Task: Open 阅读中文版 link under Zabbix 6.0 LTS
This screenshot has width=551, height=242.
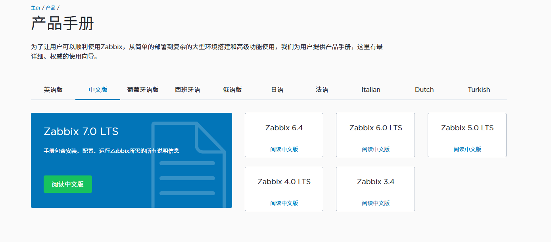Action: [376, 149]
